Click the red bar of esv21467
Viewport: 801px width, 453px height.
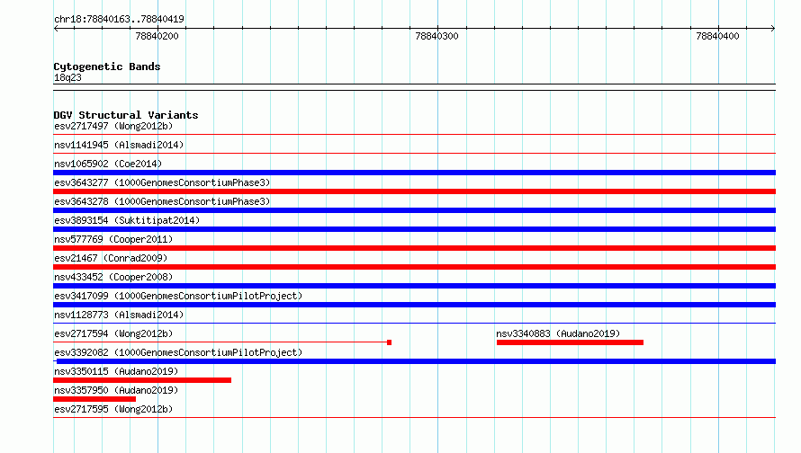(x=414, y=267)
